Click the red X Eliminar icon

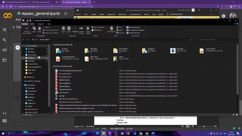pos(75,28)
